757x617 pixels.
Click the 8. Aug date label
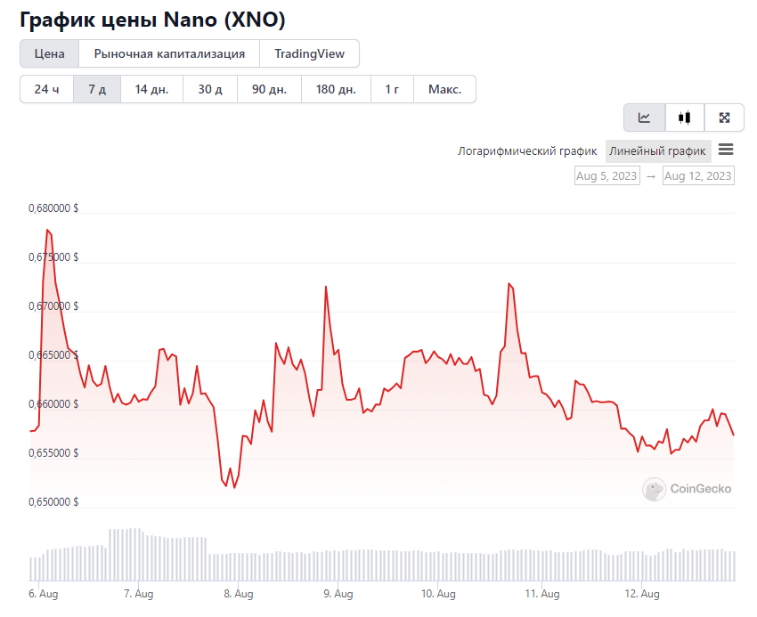[239, 594]
